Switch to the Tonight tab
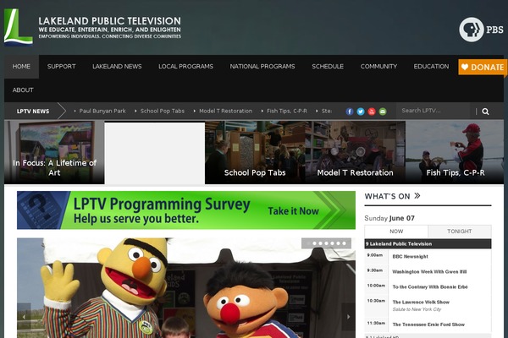 click(460, 232)
